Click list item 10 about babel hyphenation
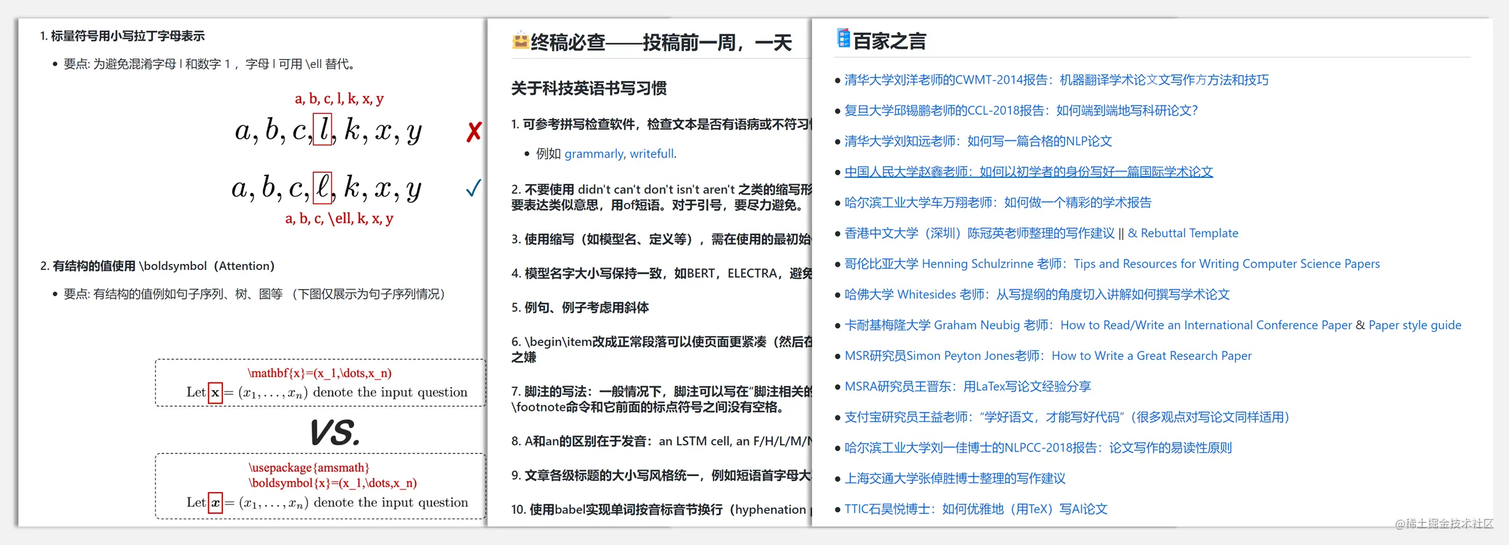Image resolution: width=1509 pixels, height=545 pixels. (661, 509)
